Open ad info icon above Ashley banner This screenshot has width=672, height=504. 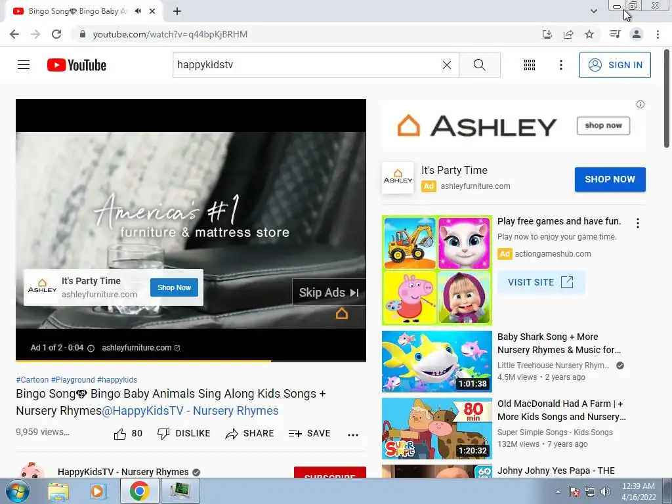click(x=640, y=104)
